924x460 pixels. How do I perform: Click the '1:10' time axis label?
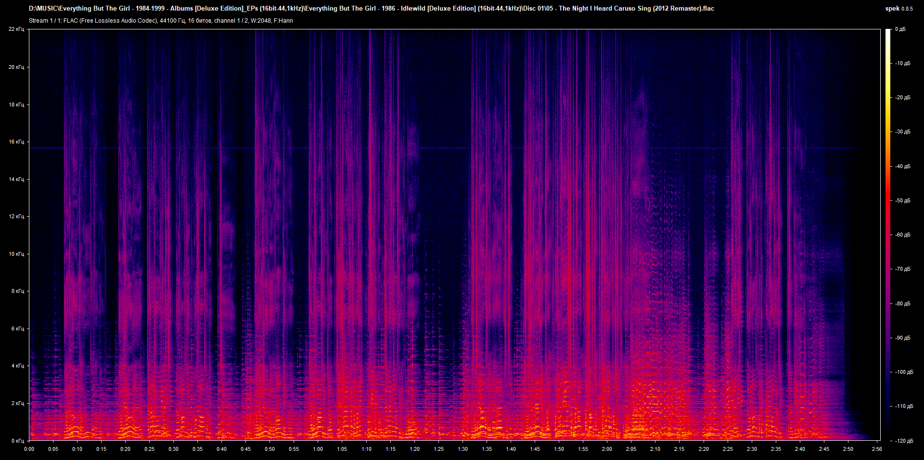tap(366, 449)
